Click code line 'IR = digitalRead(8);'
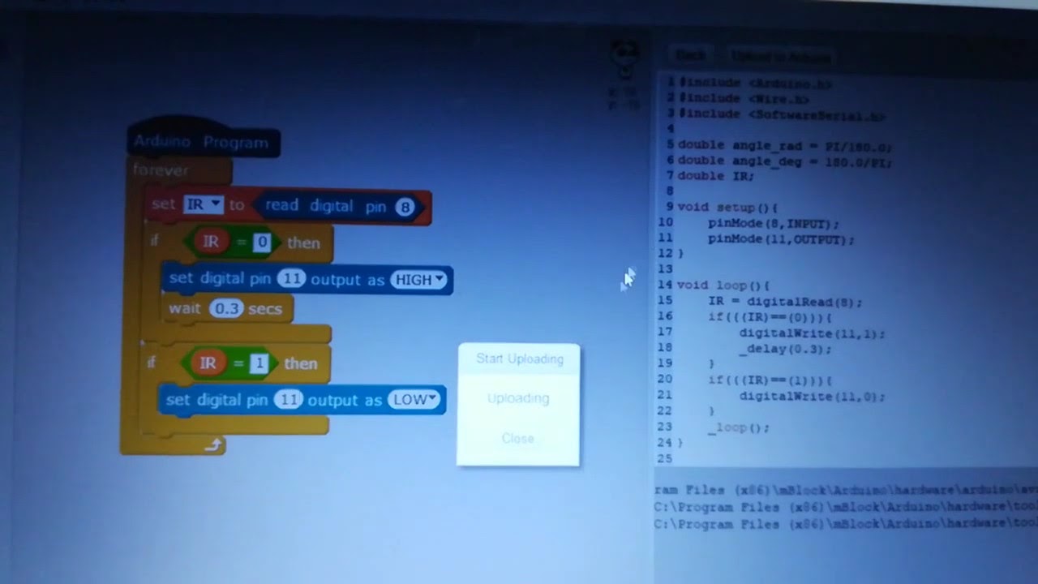The width and height of the screenshot is (1038, 584). 785,302
